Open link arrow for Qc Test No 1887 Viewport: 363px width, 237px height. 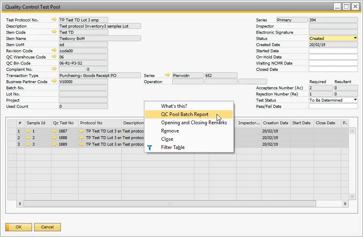[x=54, y=131]
